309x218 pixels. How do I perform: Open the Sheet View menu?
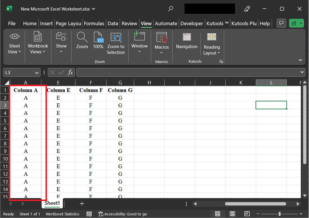pyautogui.click(x=14, y=43)
